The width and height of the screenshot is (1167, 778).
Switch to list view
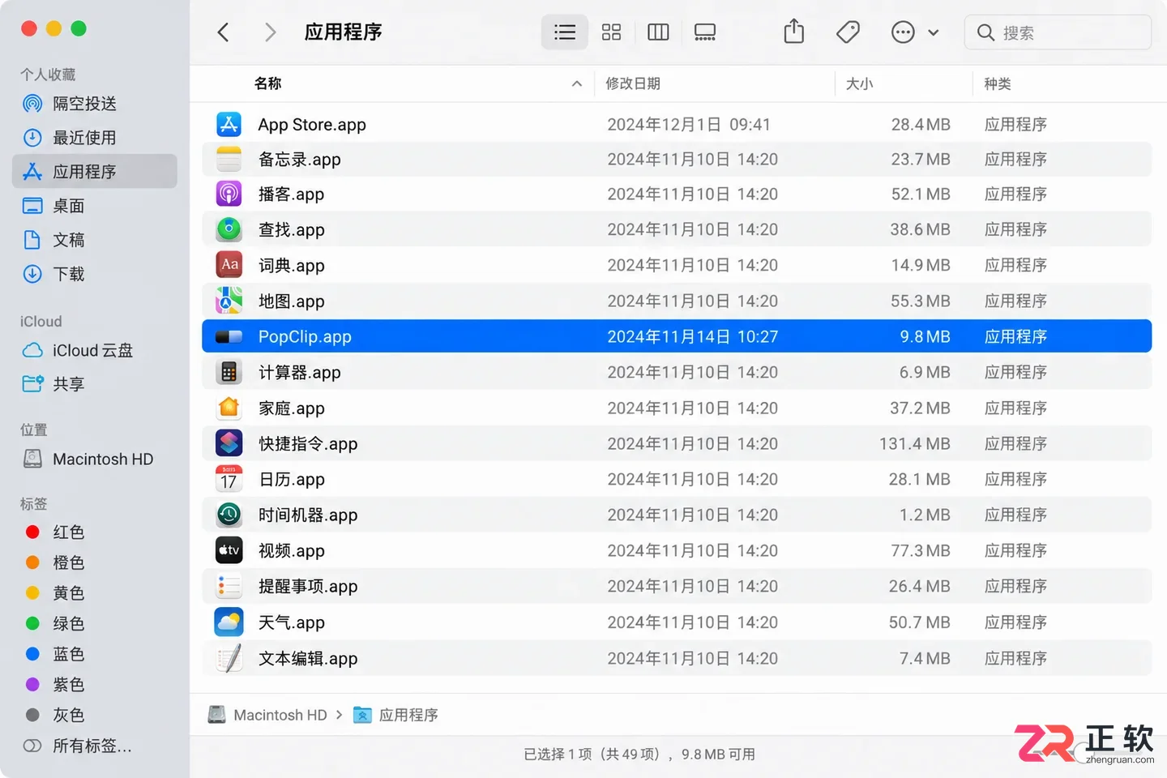tap(565, 32)
